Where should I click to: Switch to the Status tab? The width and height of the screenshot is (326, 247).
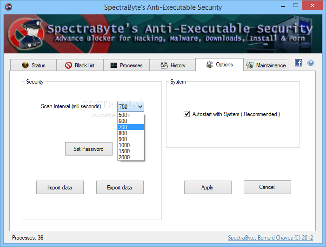pos(33,65)
